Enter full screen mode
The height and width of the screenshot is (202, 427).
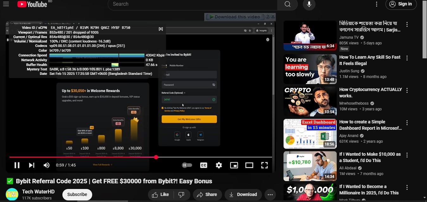coord(264,165)
